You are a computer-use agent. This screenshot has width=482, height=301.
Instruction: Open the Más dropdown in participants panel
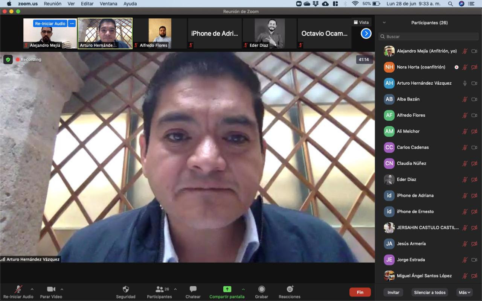465,292
